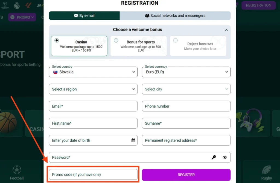
Task: Click the gamepad esports icon
Action: point(249,120)
